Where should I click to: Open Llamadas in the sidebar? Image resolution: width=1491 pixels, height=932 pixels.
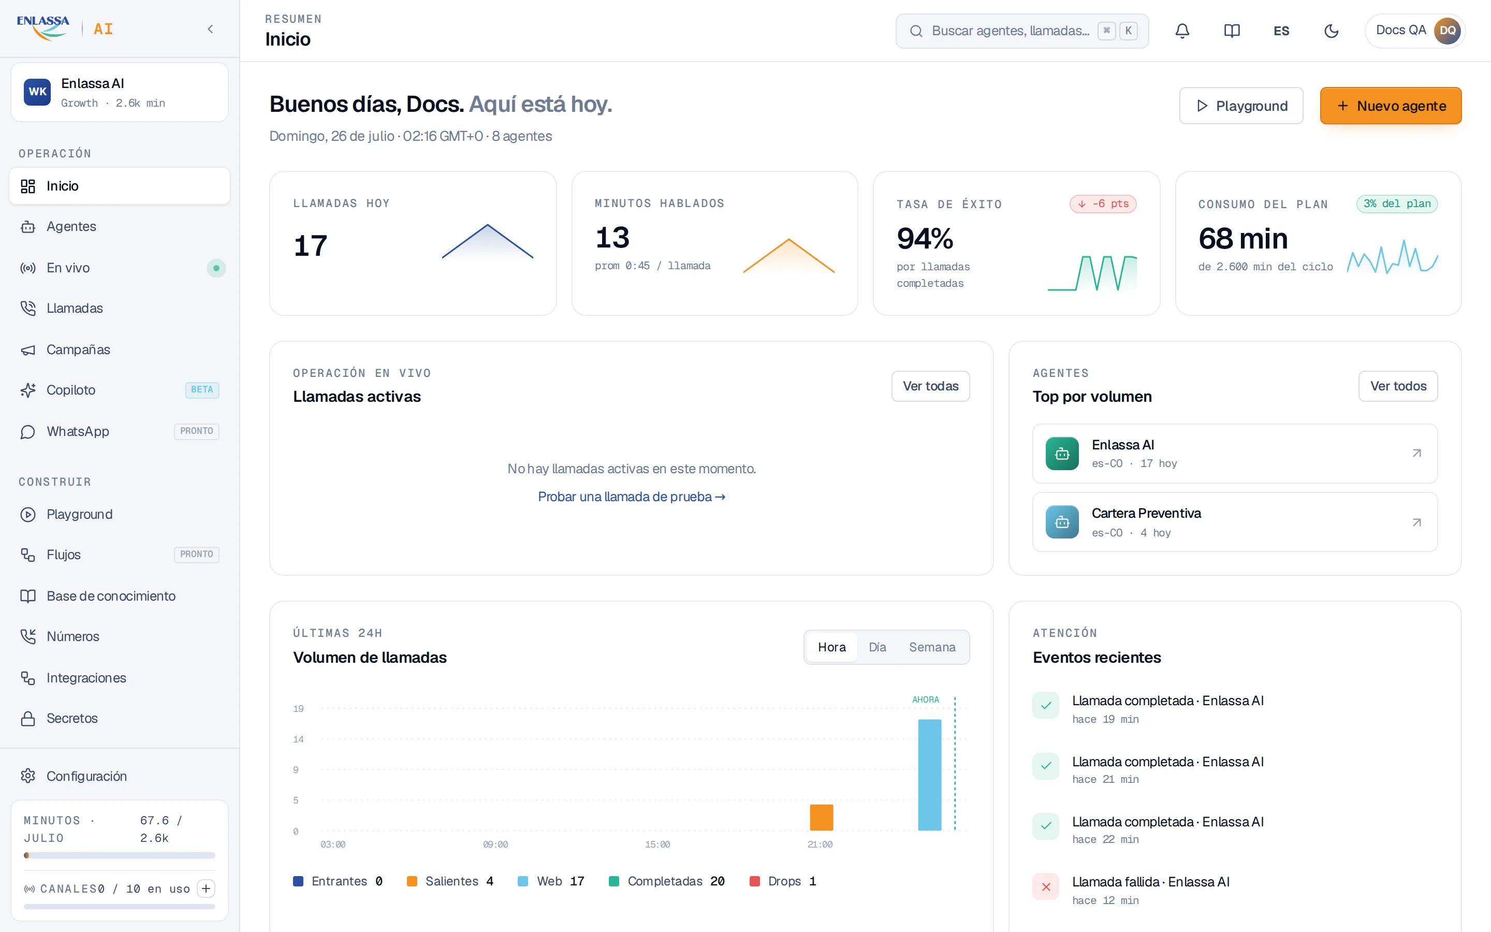[120, 308]
